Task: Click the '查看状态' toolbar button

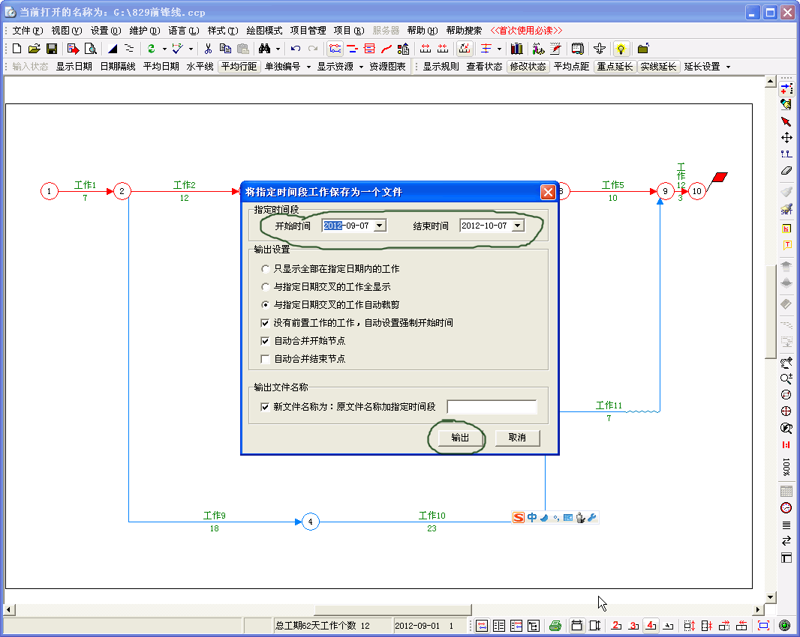Action: [x=484, y=67]
